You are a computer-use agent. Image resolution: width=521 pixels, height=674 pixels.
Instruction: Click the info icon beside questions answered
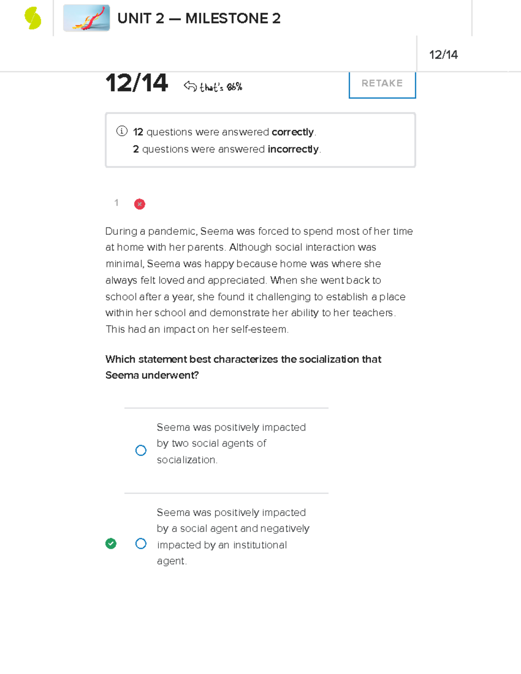point(122,131)
